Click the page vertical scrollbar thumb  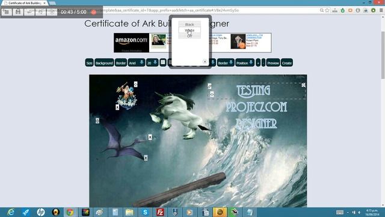pos(383,55)
